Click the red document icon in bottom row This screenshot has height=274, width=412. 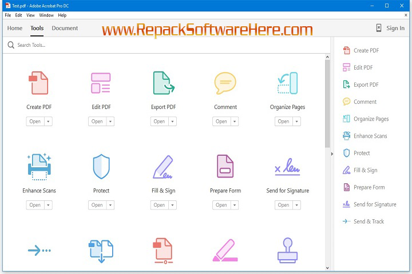[x=163, y=251]
